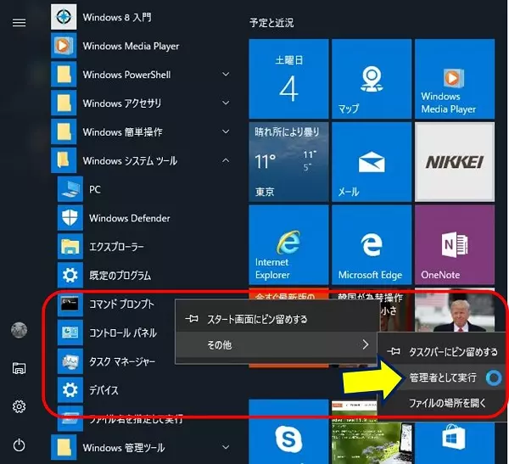The height and width of the screenshot is (464, 509).
Task: Click the コントロール パネル icon
Action: [x=70, y=333]
